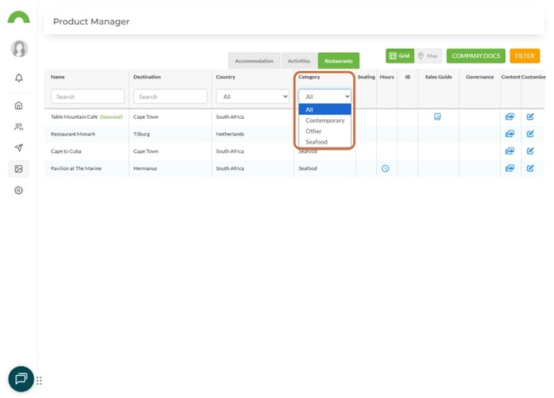Switch to Map view

coord(427,56)
